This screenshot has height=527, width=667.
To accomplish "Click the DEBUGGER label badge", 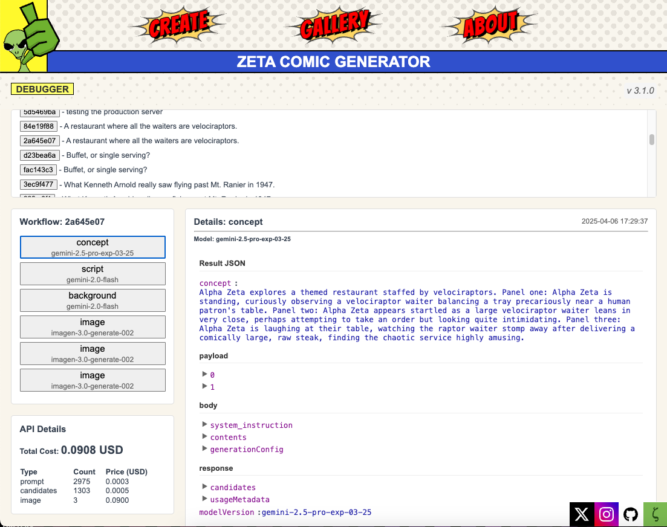I will click(x=42, y=89).
